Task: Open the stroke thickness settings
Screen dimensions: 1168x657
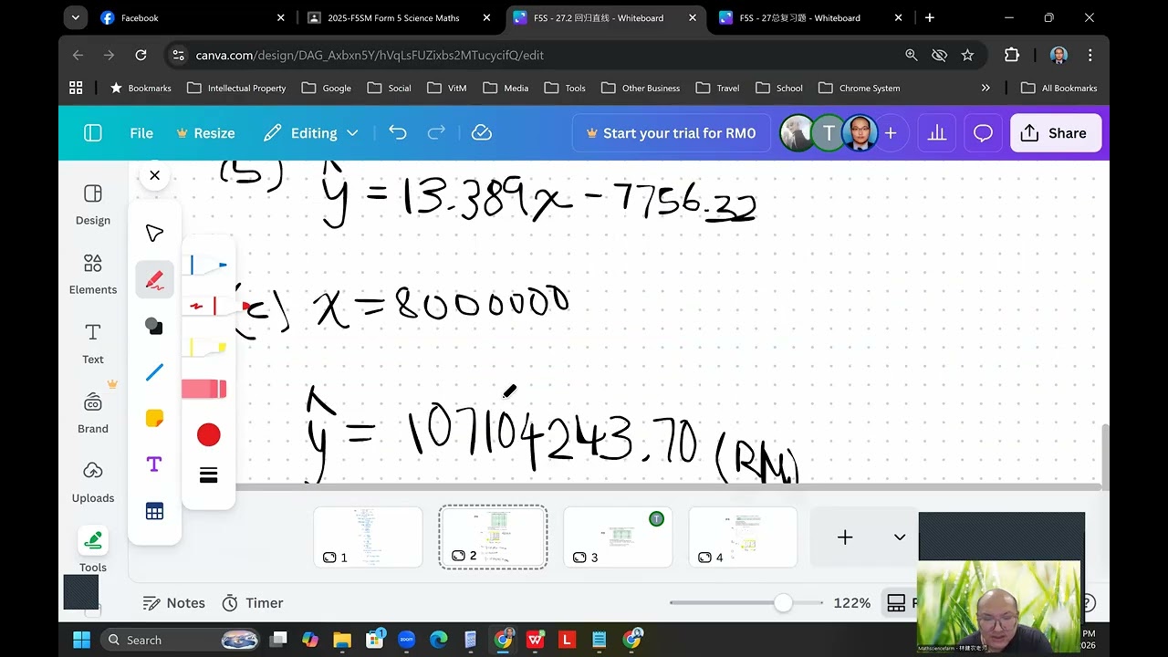Action: 208,475
